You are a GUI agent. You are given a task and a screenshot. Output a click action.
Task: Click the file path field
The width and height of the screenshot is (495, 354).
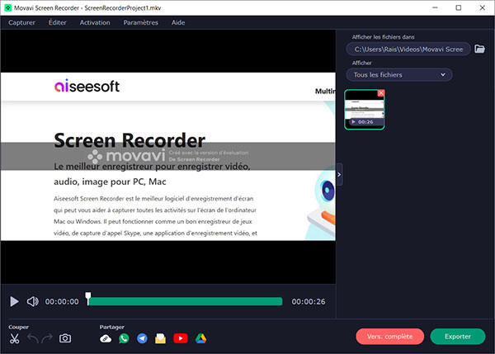pyautogui.click(x=408, y=50)
